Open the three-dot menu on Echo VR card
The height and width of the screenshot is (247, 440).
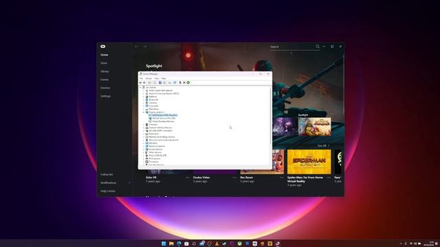pyautogui.click(x=187, y=178)
